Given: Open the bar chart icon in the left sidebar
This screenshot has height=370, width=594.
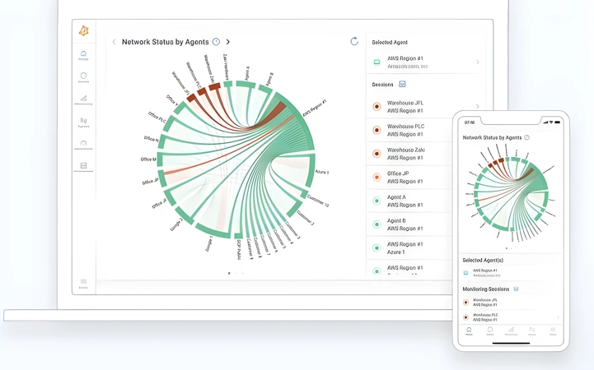Looking at the screenshot, I should [83, 99].
